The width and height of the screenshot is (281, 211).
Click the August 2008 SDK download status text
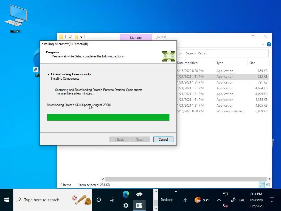point(80,105)
